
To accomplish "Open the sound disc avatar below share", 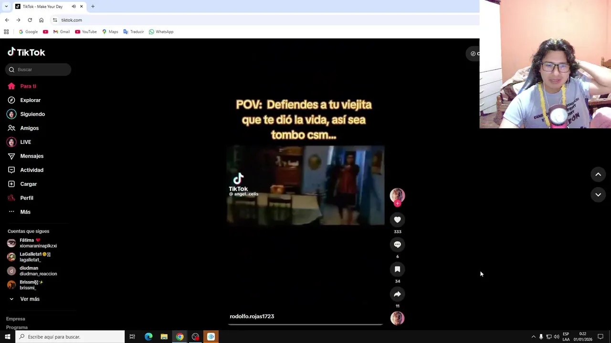I will (397, 318).
